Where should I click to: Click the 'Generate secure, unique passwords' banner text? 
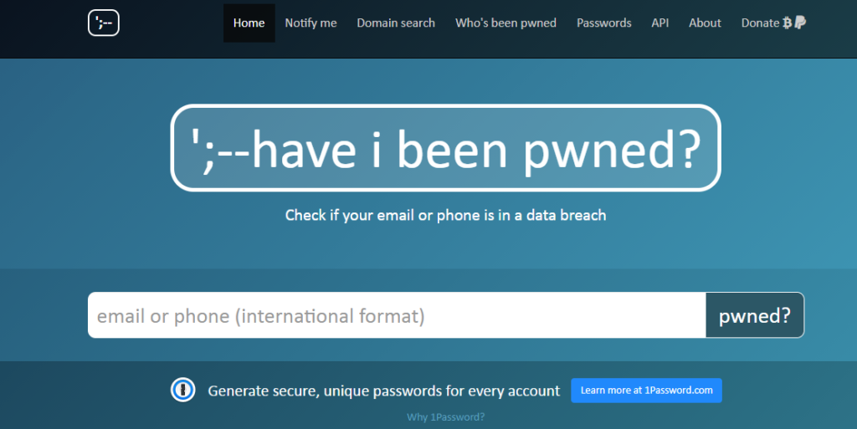[x=383, y=391]
